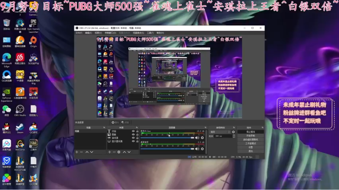Move scene down with the down arrow

coord(92,152)
